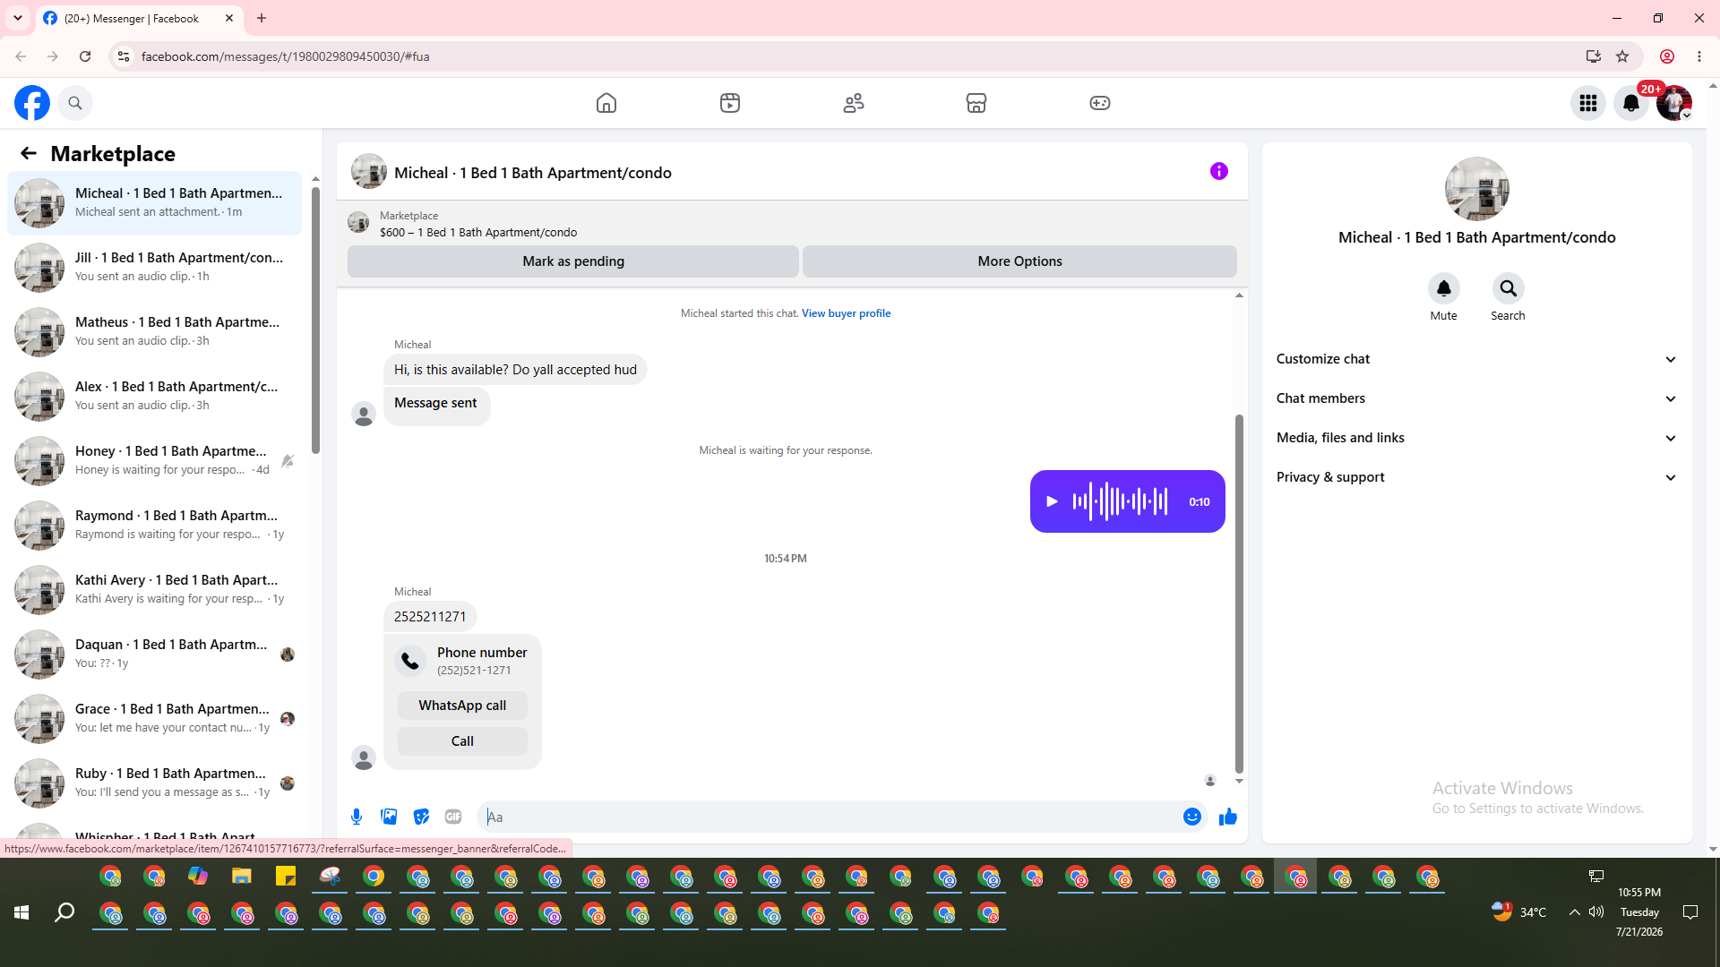Open the Daquan conversation

(154, 654)
